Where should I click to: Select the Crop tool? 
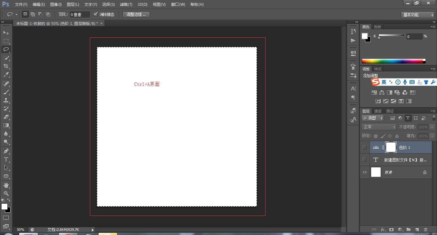(x=6, y=66)
